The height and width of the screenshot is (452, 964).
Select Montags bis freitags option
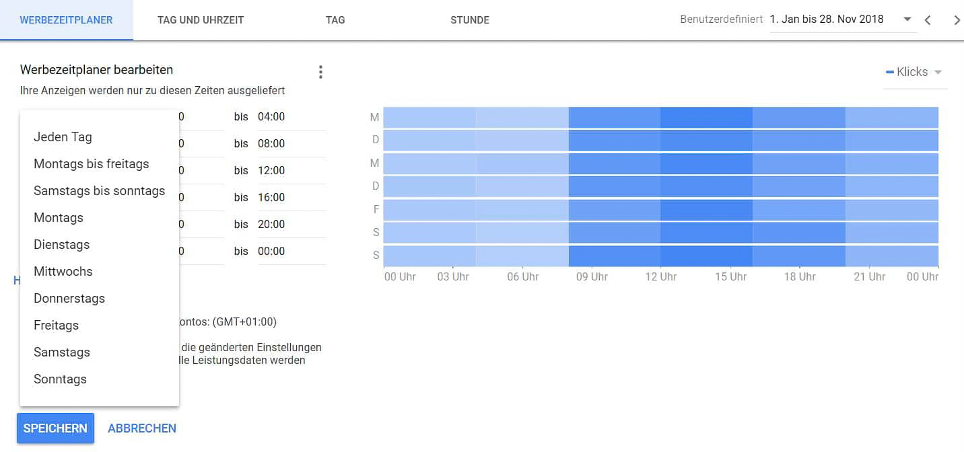tap(92, 164)
